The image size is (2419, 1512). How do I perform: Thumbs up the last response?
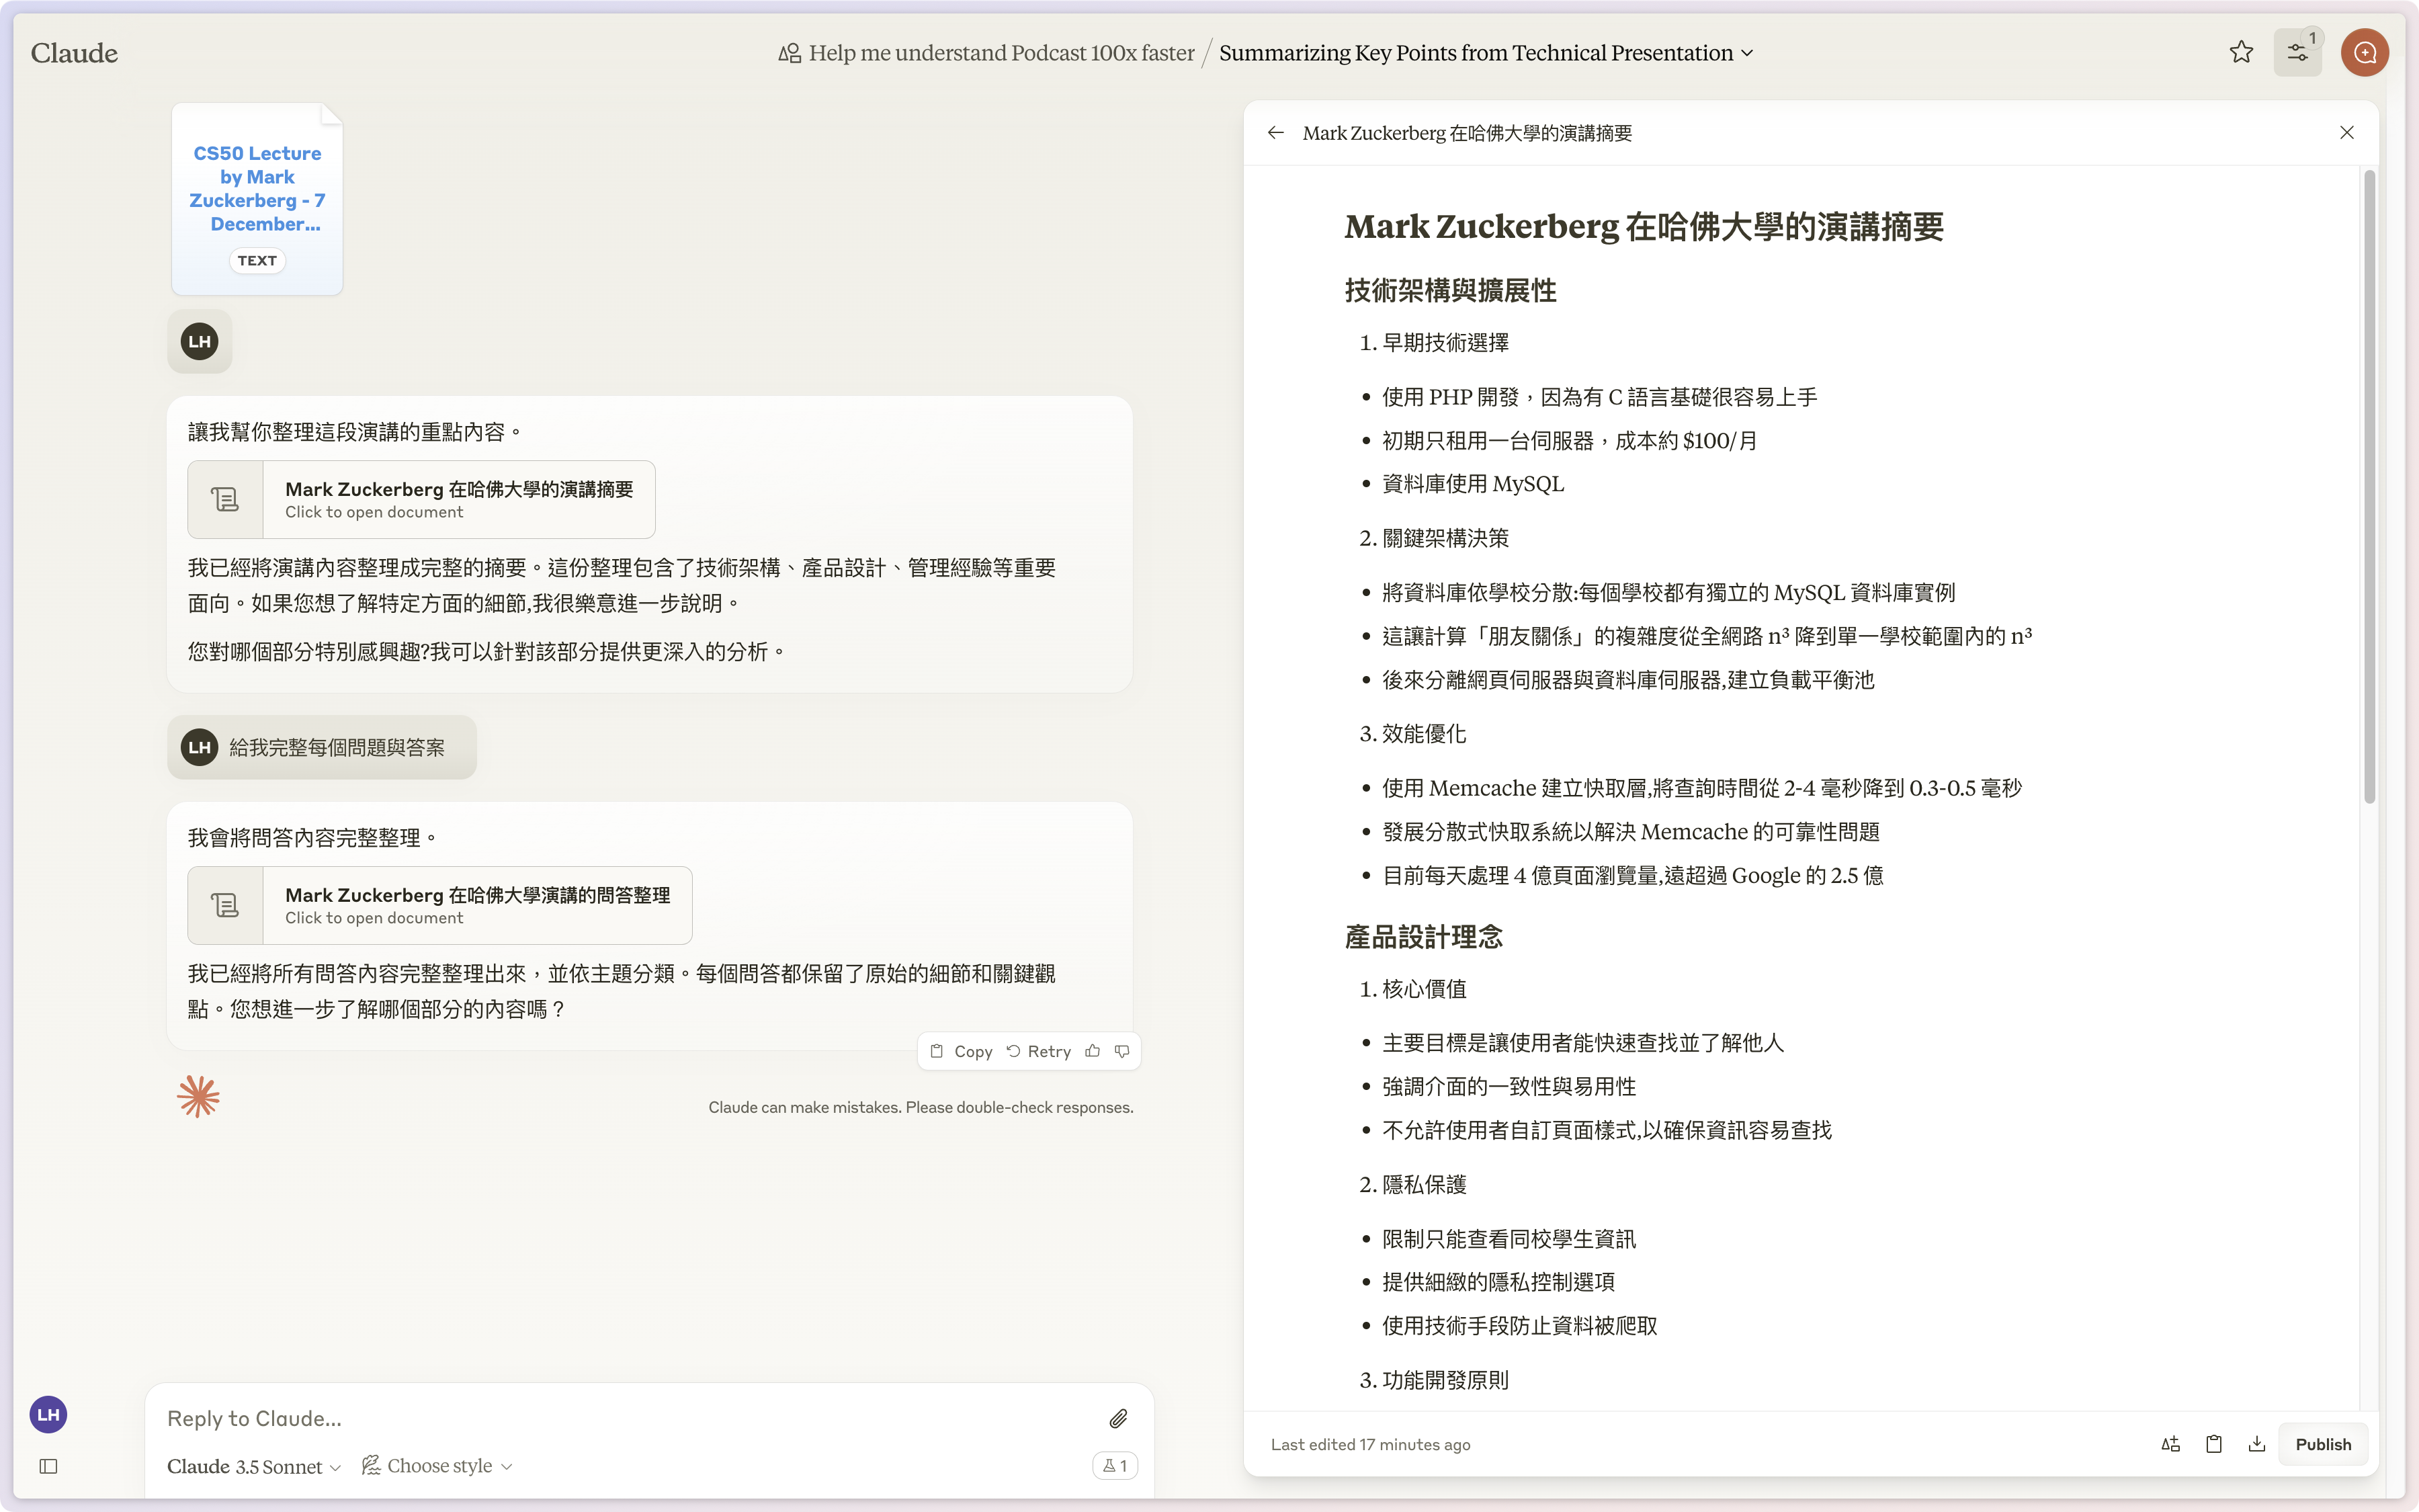pyautogui.click(x=1093, y=1051)
